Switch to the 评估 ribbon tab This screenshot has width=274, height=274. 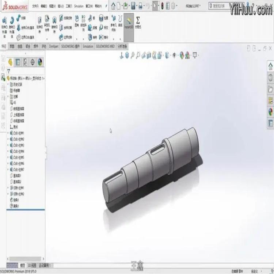(44, 46)
